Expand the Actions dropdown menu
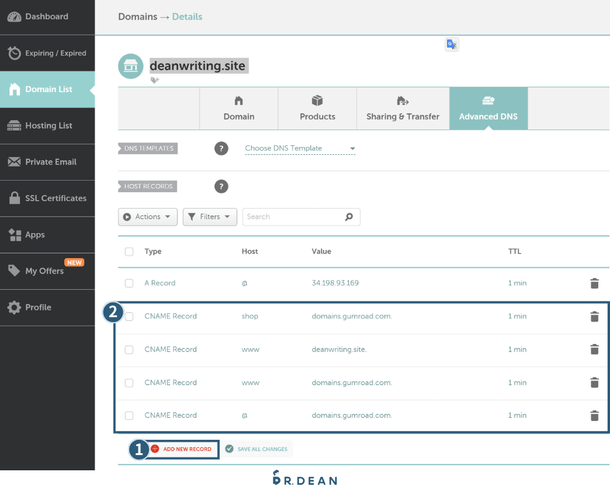 148,217
